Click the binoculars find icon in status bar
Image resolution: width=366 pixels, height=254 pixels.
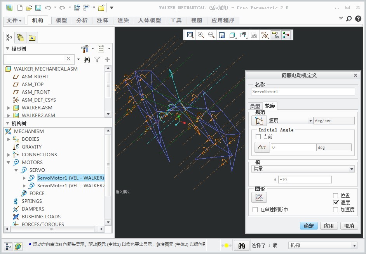[241, 245]
